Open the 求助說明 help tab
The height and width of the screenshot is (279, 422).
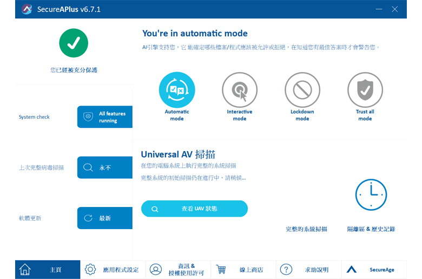309,270
